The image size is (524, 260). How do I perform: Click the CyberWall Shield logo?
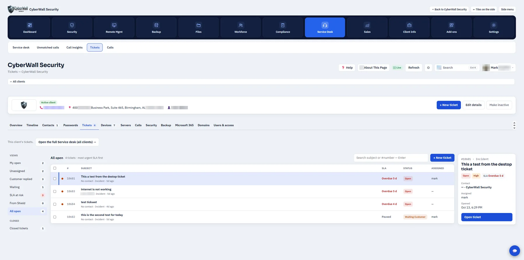18,9
